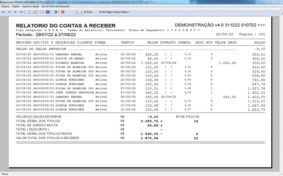The width and height of the screenshot is (283, 176).
Task: Switch to single page view
Action: [x=29, y=12]
